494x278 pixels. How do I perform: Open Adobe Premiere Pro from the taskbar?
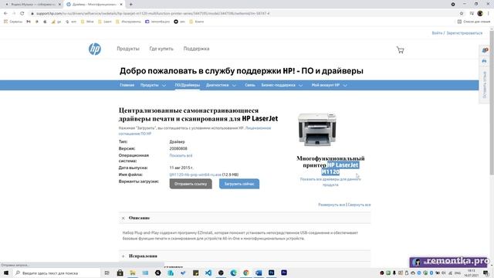point(284,273)
